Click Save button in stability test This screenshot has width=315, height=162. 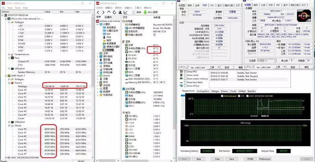[x=232, y=159]
